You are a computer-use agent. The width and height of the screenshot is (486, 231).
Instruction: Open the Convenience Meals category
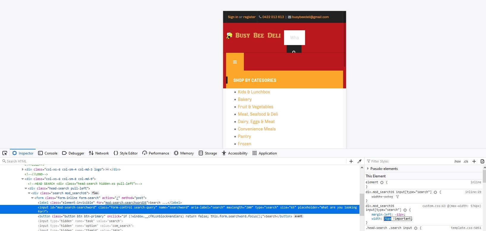tap(257, 129)
